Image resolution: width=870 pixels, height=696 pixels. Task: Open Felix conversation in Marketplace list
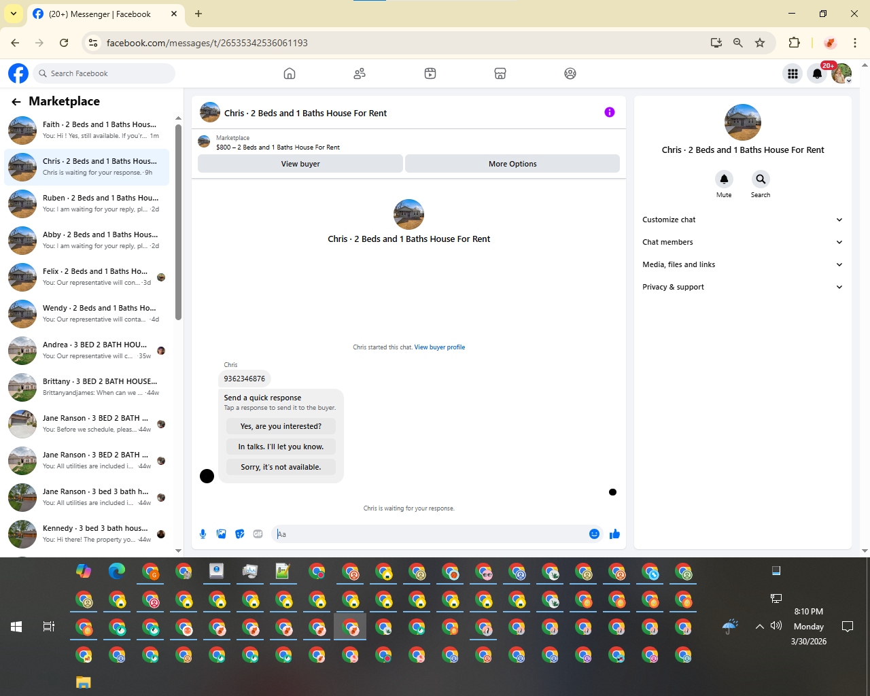point(87,277)
